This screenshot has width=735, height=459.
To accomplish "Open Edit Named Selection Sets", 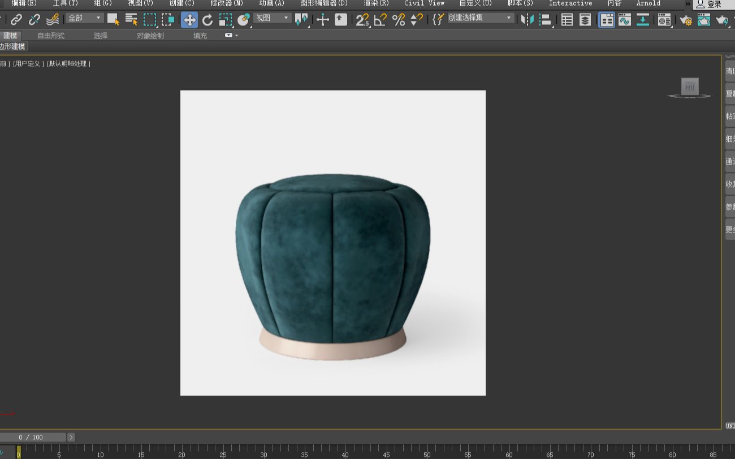I will (x=438, y=20).
